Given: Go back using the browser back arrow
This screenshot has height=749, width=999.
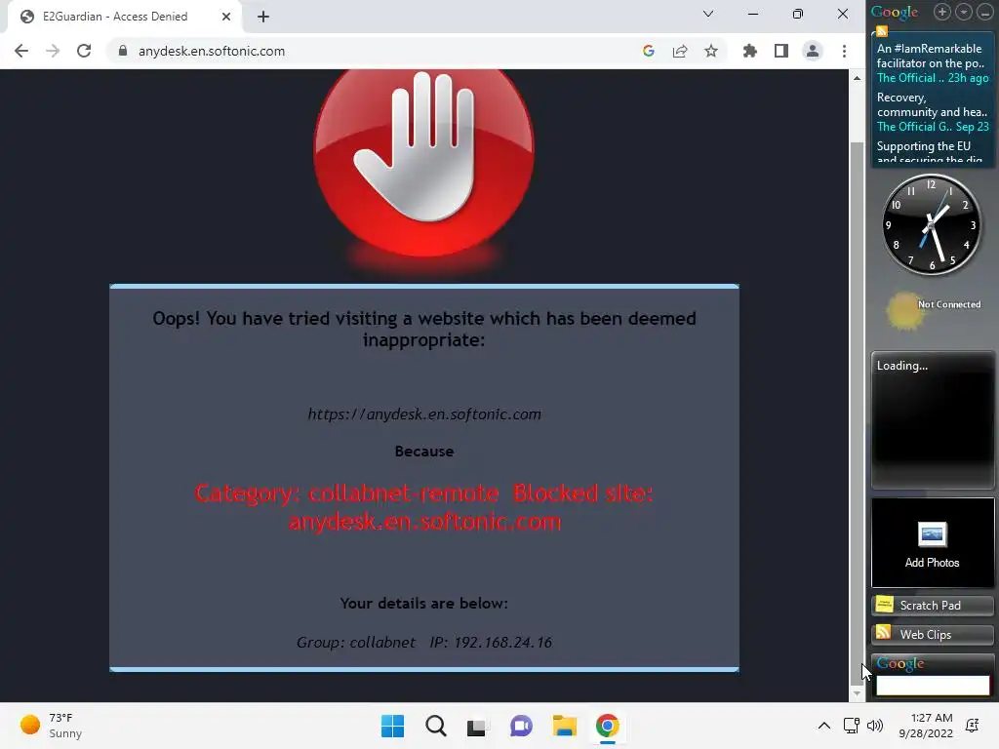Looking at the screenshot, I should (21, 51).
